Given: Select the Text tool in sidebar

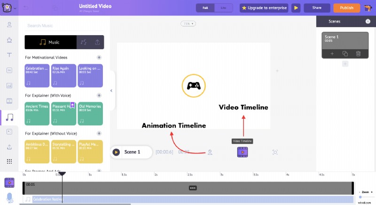Looking at the screenshot, I should pos(9,55).
